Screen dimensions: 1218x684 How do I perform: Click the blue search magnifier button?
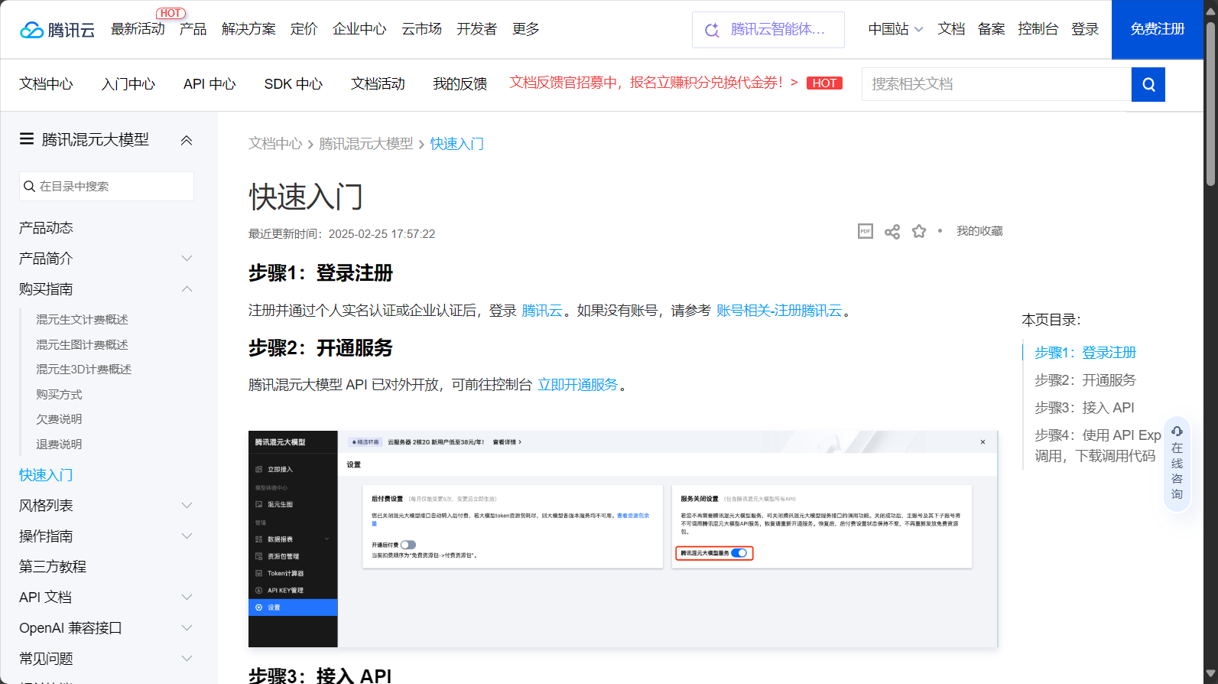click(x=1148, y=84)
